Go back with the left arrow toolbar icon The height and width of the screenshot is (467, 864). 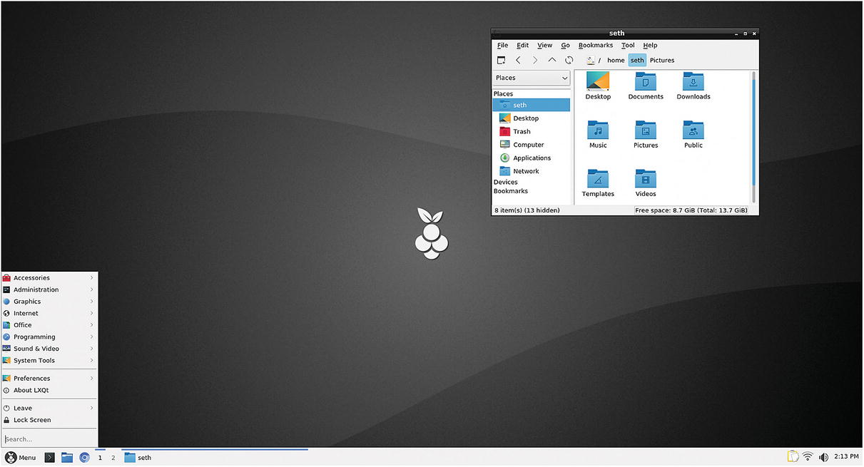518,60
